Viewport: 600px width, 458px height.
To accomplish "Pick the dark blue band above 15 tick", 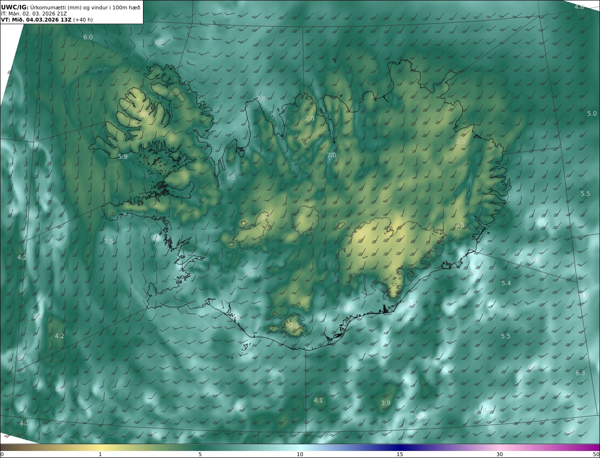I will pyautogui.click(x=400, y=447).
